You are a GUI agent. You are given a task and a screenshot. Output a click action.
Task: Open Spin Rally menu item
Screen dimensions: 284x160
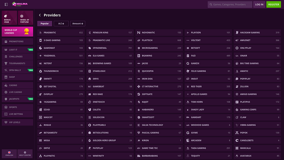[x=17, y=70]
